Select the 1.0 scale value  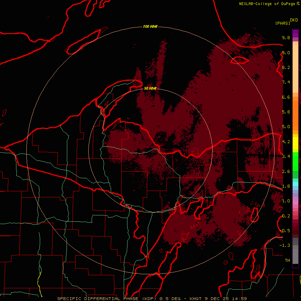point(286,201)
